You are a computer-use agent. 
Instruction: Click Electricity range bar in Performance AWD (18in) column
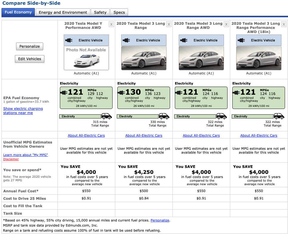tap(253, 116)
